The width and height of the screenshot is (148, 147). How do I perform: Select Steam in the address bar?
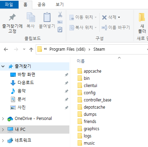[x=99, y=49]
